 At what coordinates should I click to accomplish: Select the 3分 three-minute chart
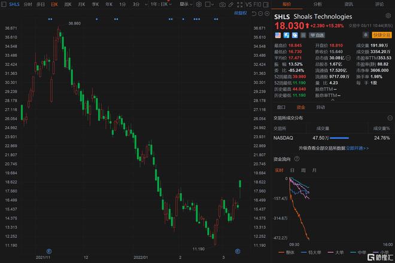pos(136,4)
